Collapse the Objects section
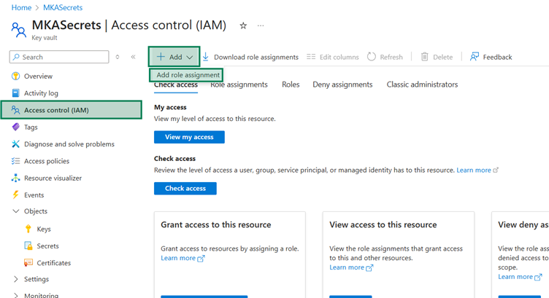The height and width of the screenshot is (298, 549). pos(16,212)
